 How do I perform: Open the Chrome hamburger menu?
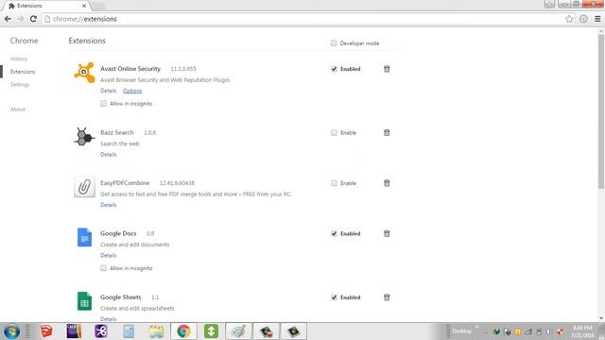(597, 19)
